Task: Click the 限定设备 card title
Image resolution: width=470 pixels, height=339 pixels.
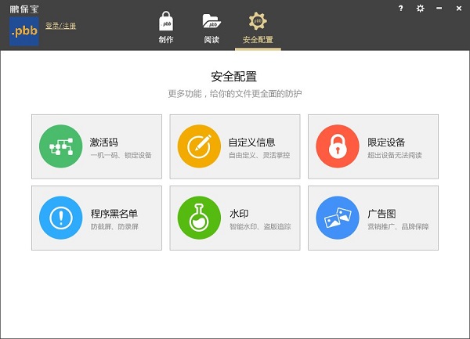Action: [386, 142]
